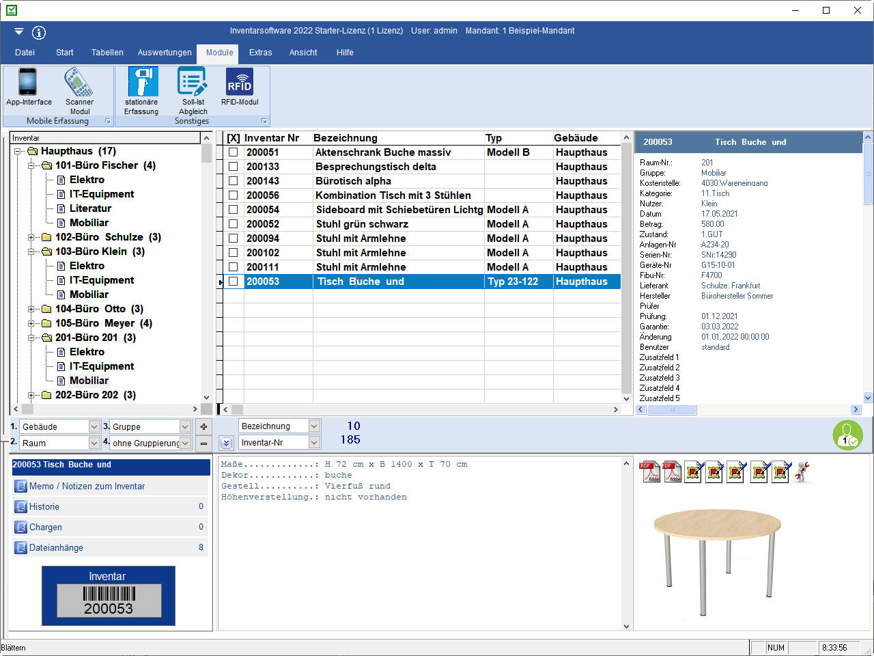Open the ohne Gruppierung dropdown
The width and height of the screenshot is (874, 656).
[184, 443]
